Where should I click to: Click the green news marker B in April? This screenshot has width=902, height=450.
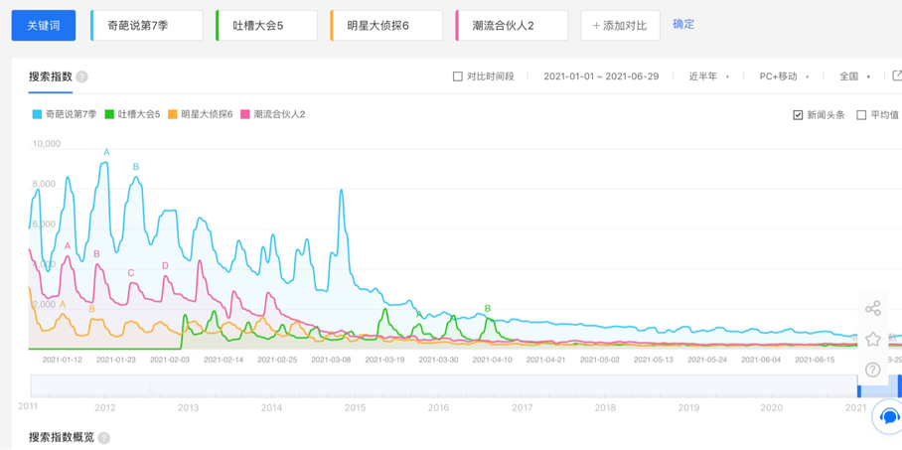click(488, 309)
